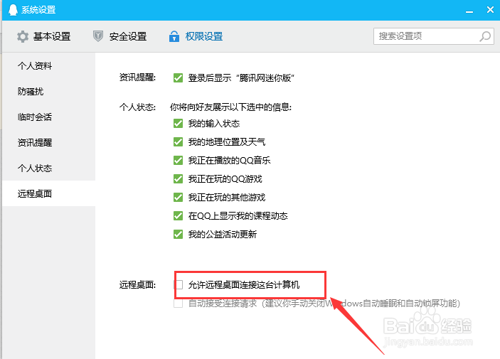Select the 权限设置 tab
The width and height of the screenshot is (500, 359).
(x=196, y=36)
